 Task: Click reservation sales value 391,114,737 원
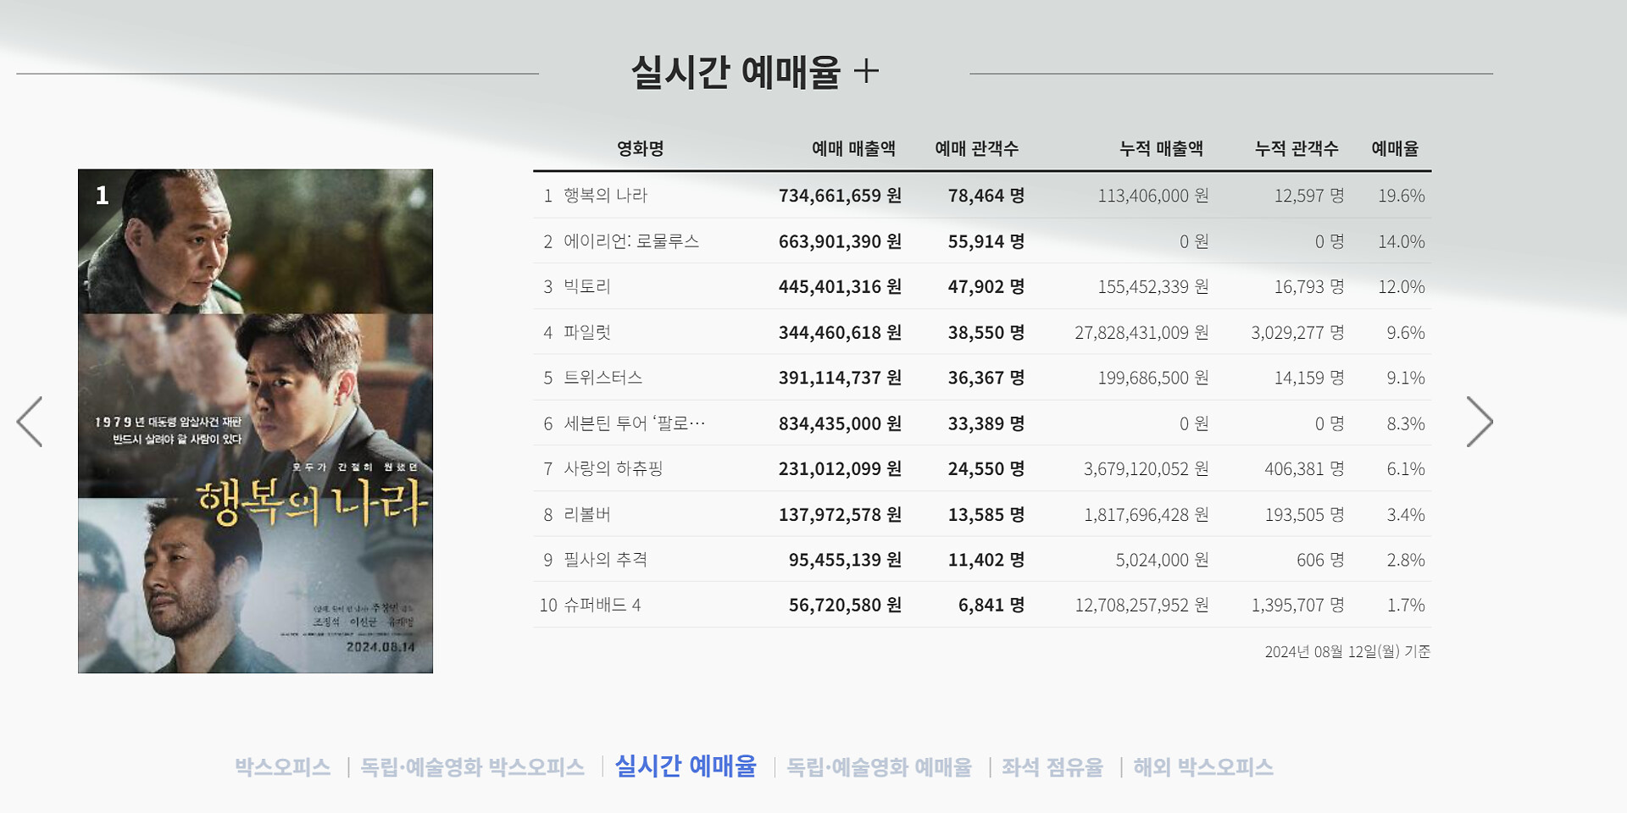point(840,378)
